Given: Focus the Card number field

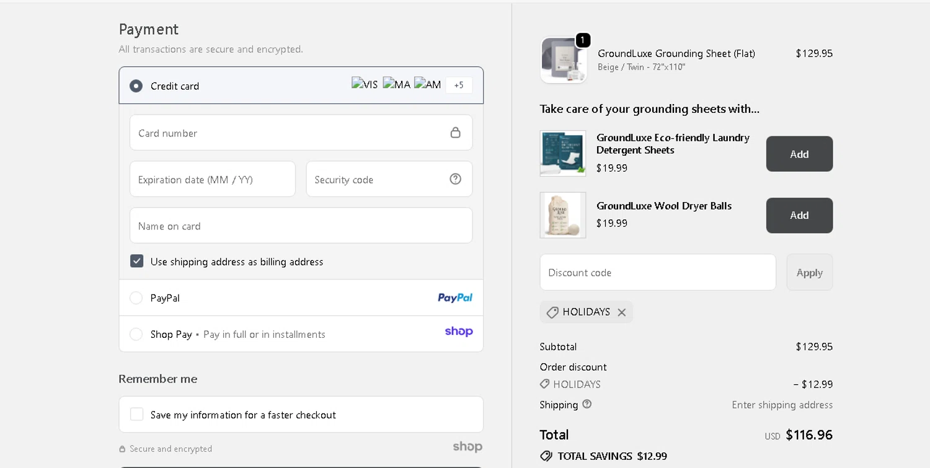Looking at the screenshot, I should [x=301, y=133].
